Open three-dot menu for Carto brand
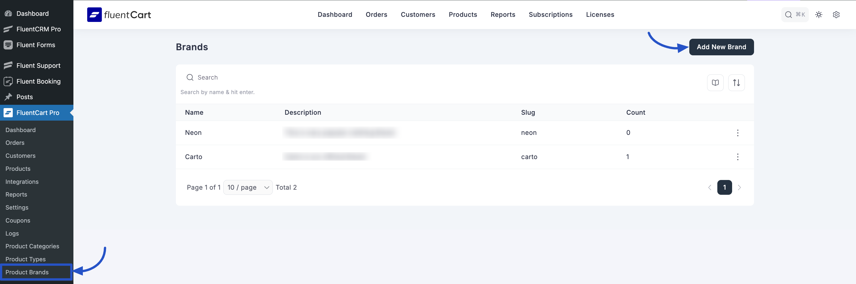This screenshot has width=856, height=284. (x=737, y=157)
